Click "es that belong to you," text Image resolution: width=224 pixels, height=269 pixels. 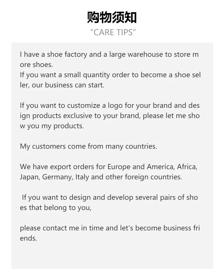56,208
